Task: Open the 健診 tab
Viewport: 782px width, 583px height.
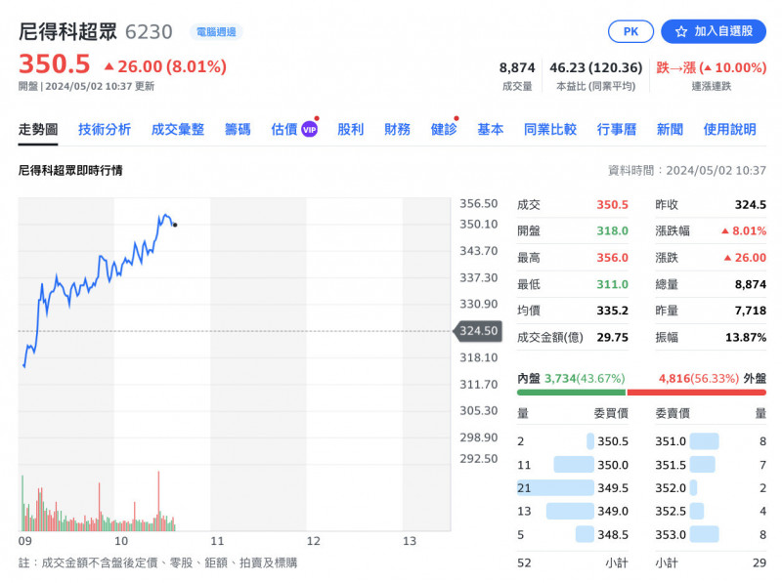Action: tap(443, 130)
